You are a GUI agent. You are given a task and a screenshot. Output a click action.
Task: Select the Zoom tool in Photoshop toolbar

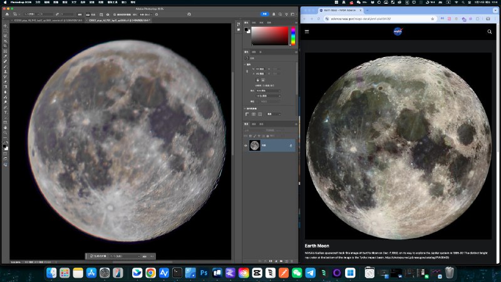[5, 133]
